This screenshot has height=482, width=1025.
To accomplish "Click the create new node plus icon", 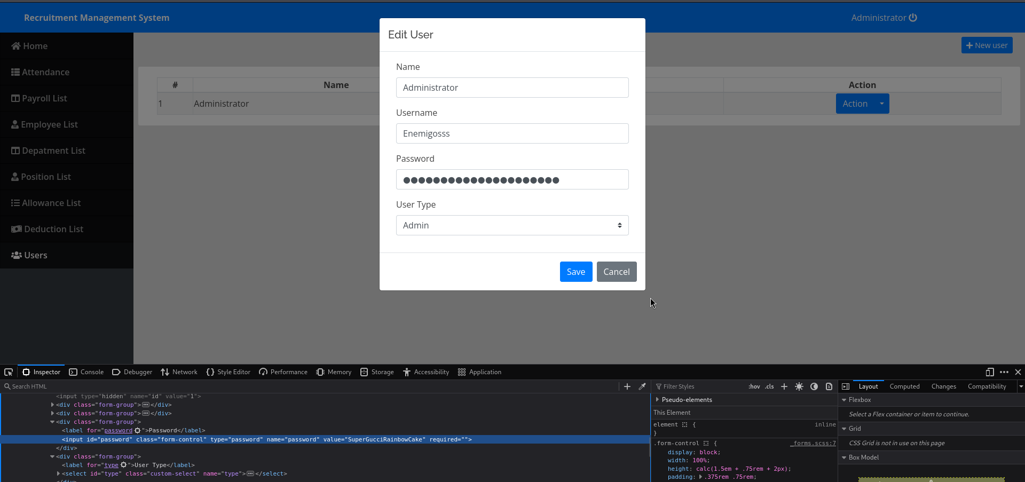I will coord(627,386).
